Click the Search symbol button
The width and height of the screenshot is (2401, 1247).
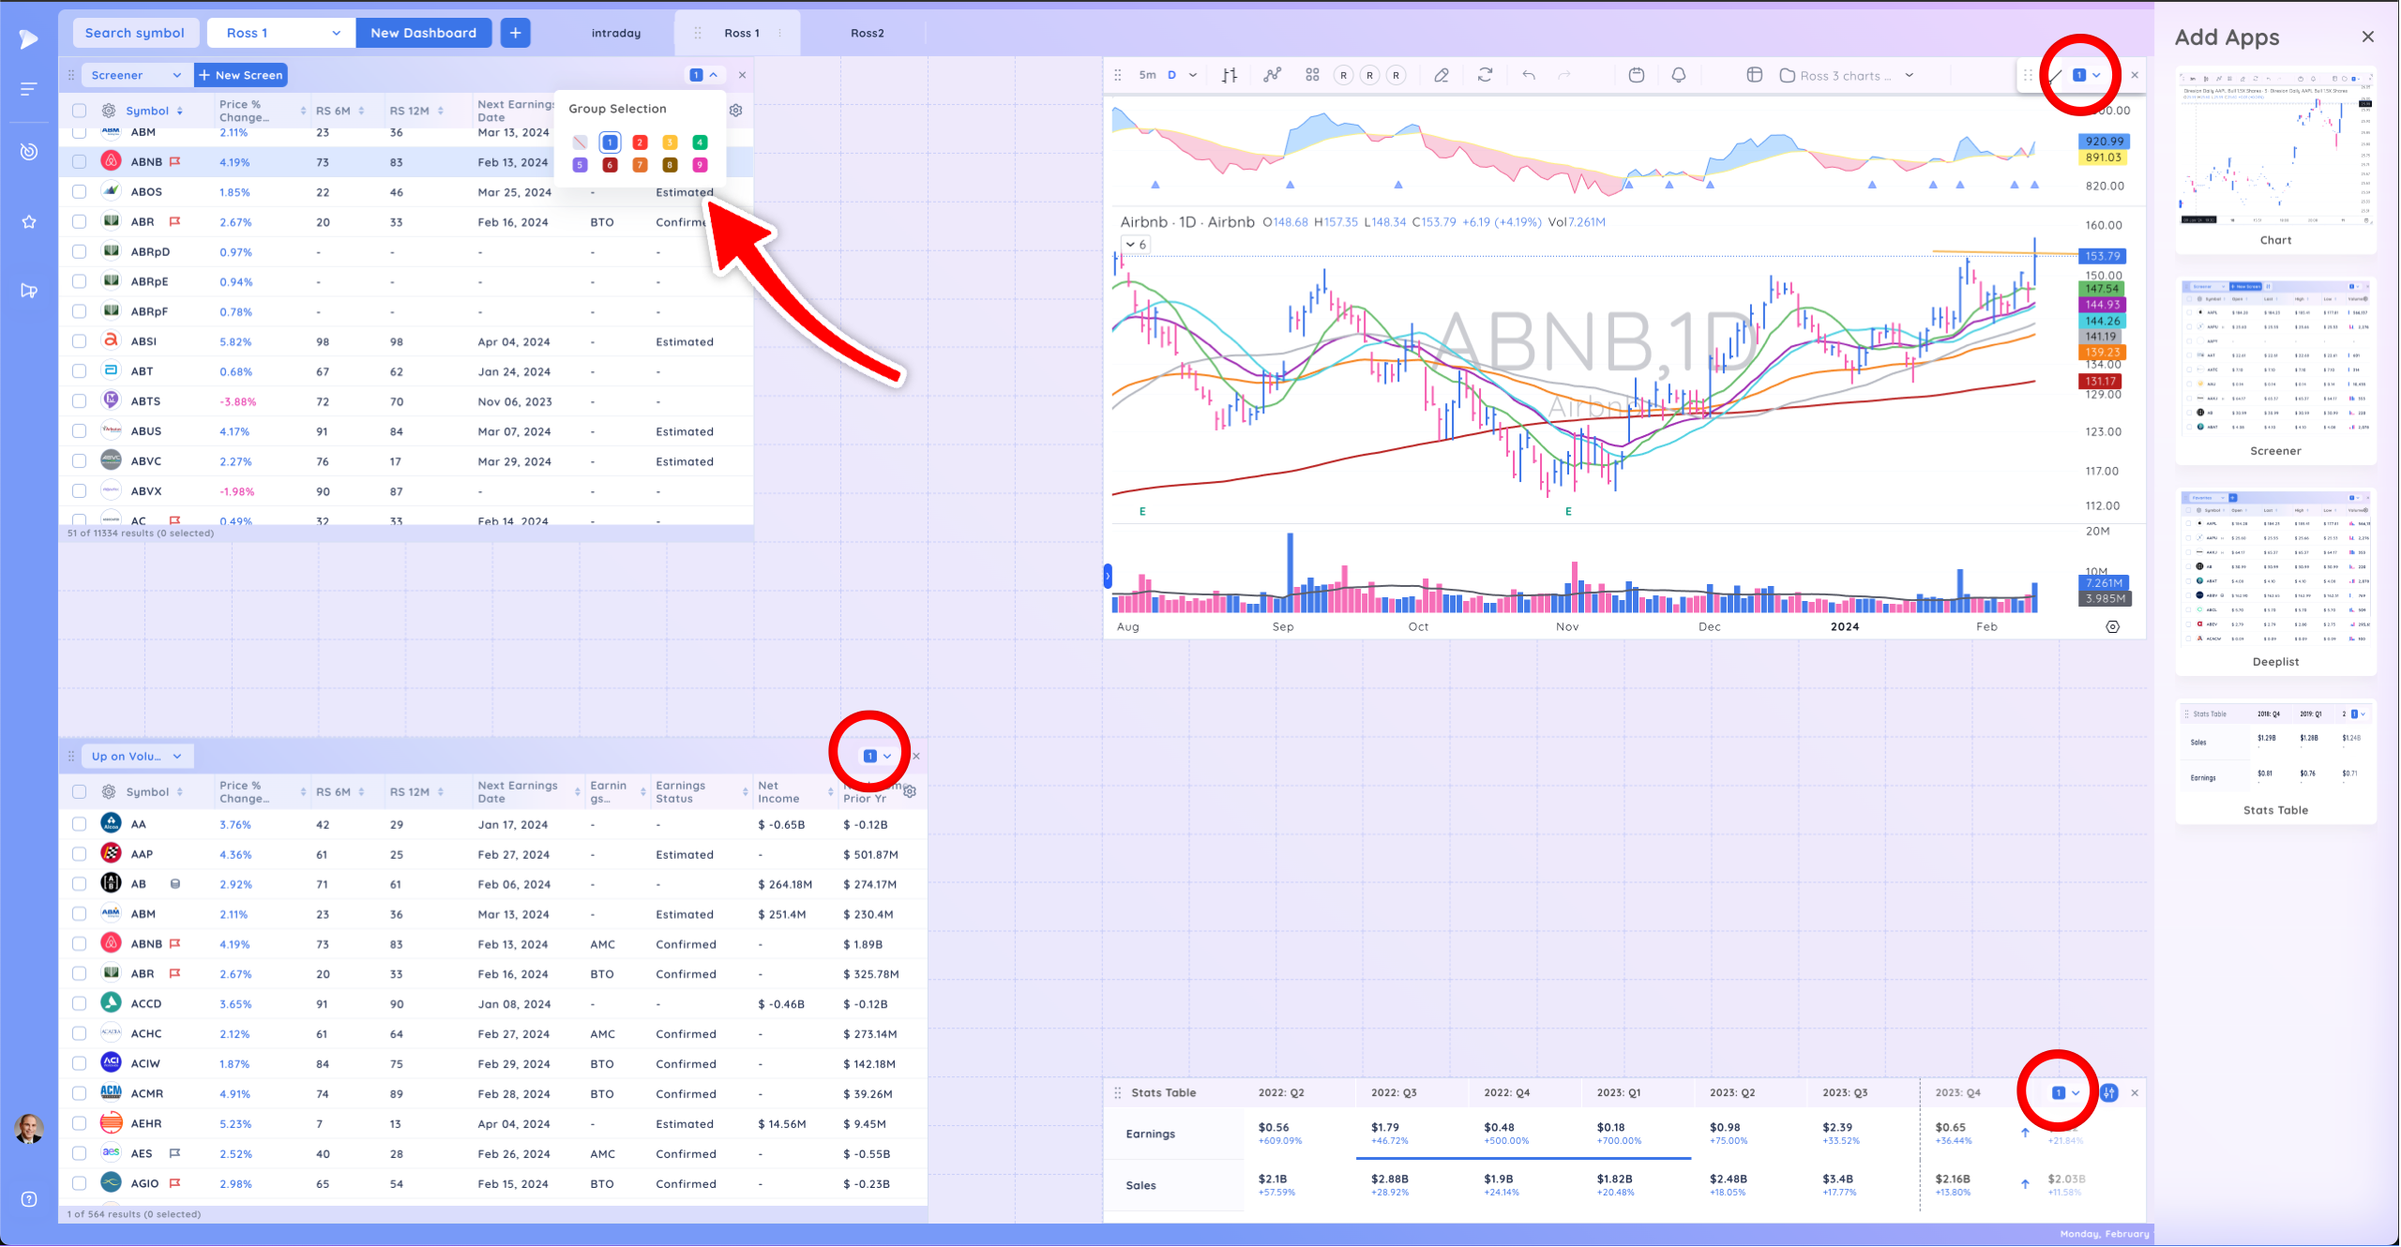(x=135, y=33)
